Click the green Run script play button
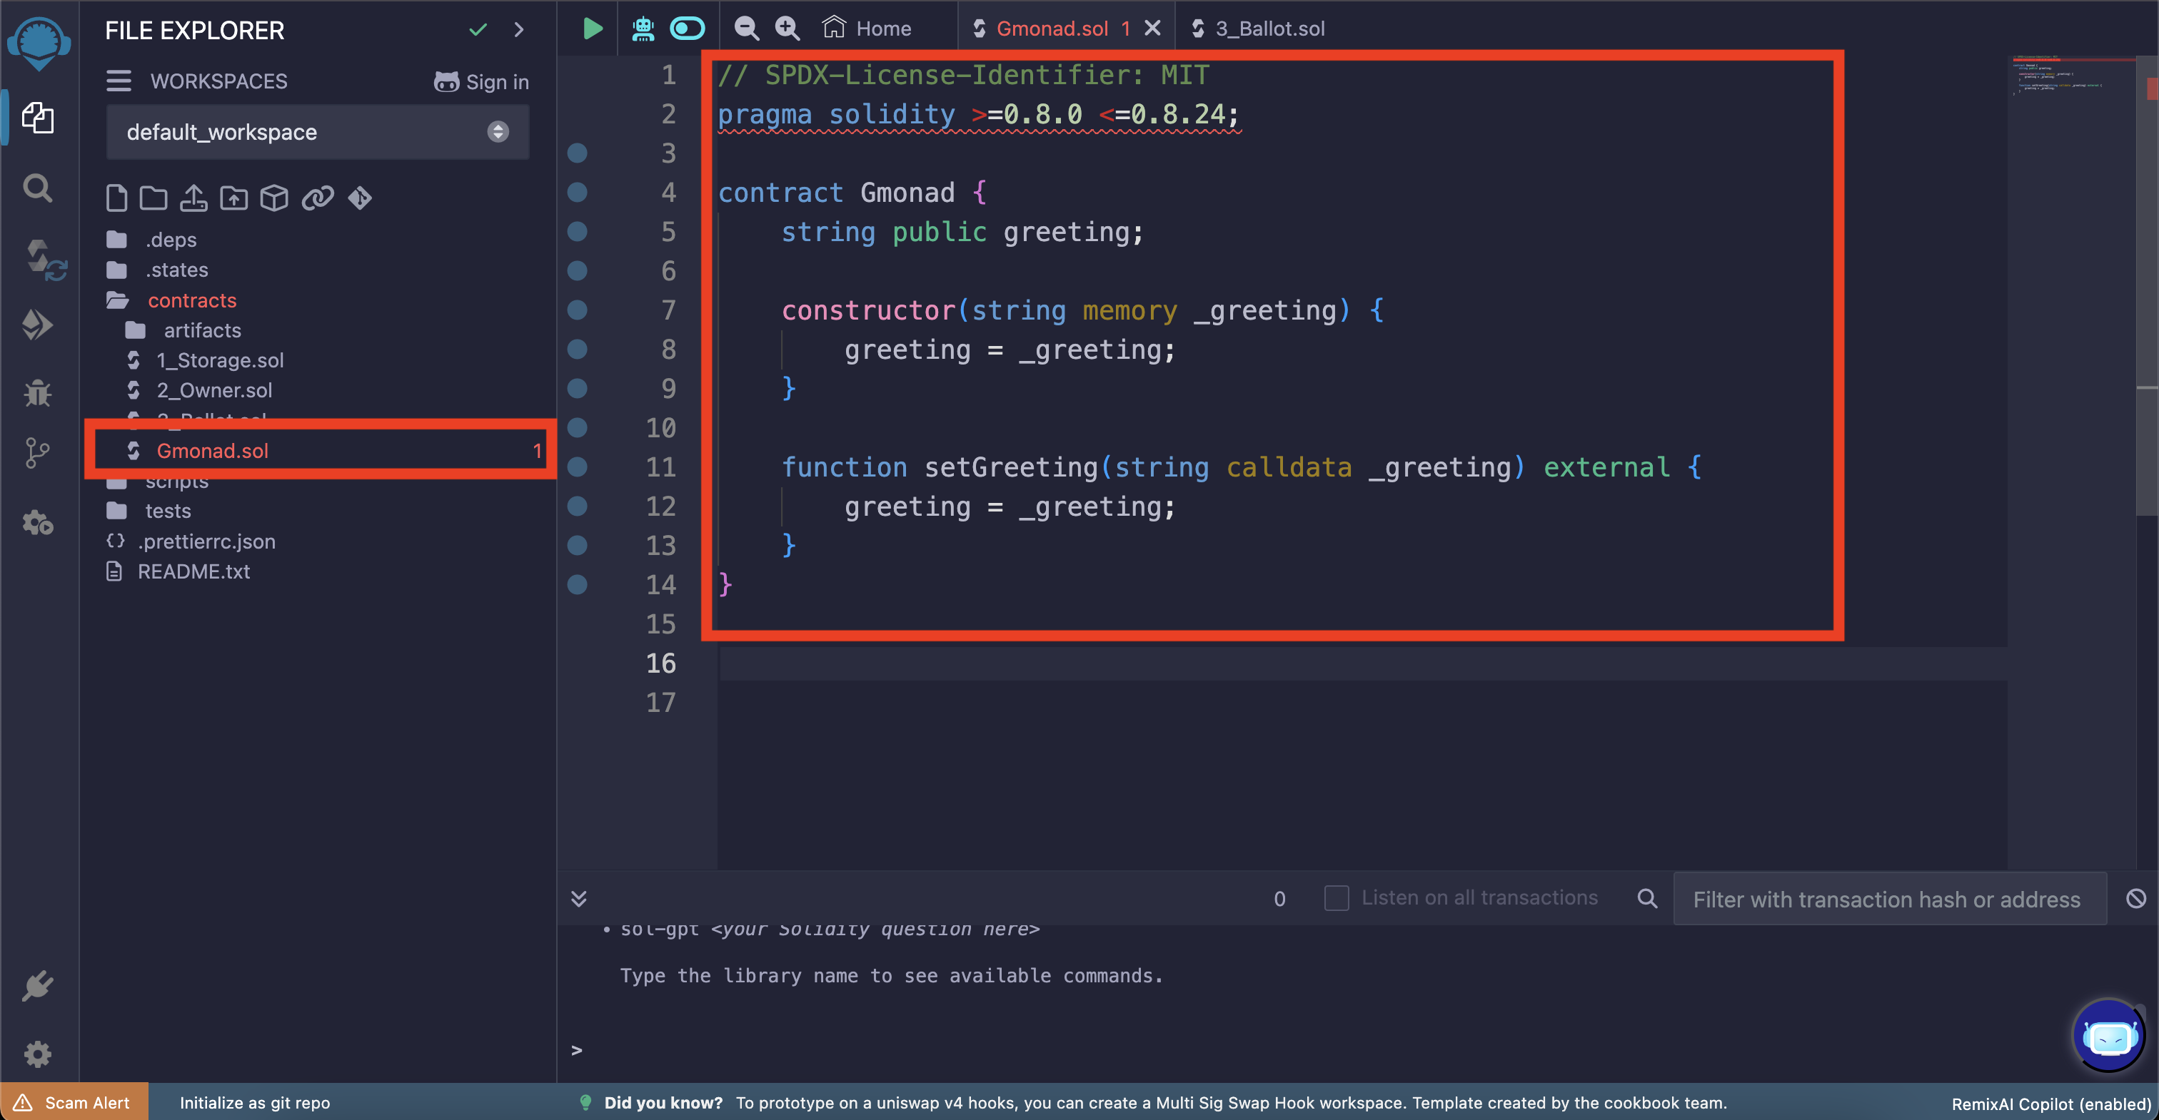 [x=592, y=29]
